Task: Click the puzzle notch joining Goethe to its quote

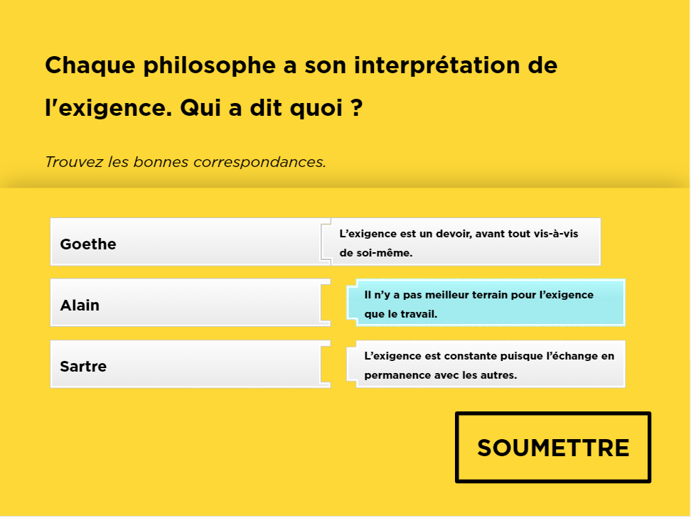Action: click(326, 242)
